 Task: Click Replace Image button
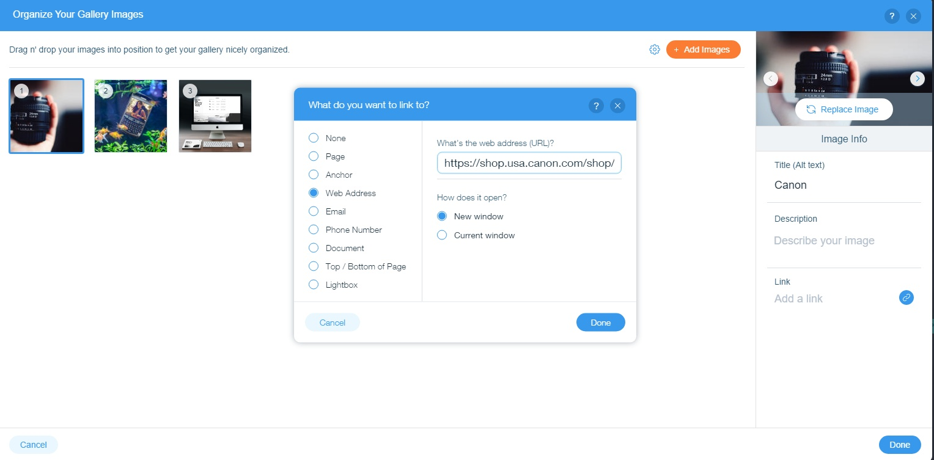click(x=844, y=109)
